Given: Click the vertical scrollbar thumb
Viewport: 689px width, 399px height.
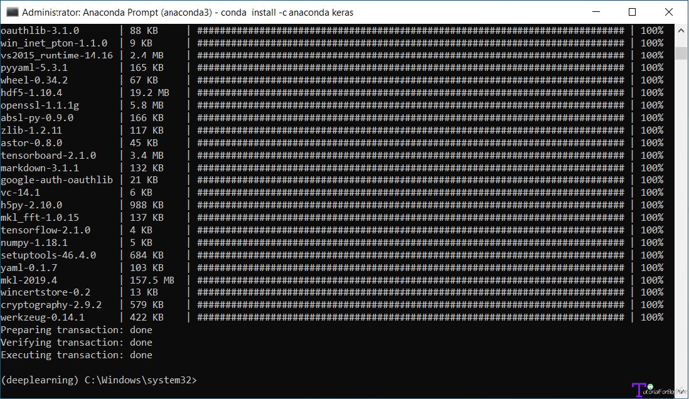Looking at the screenshot, I should pos(681,53).
